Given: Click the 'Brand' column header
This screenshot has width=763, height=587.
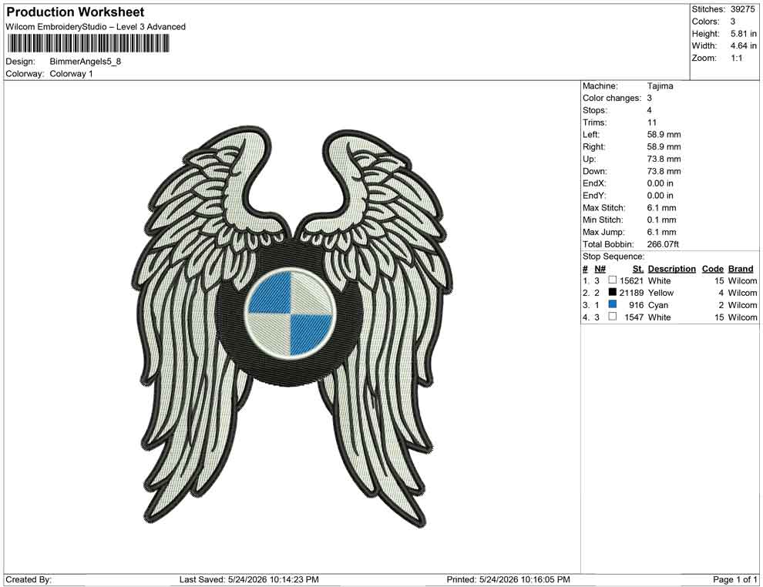Looking at the screenshot, I should tap(741, 269).
